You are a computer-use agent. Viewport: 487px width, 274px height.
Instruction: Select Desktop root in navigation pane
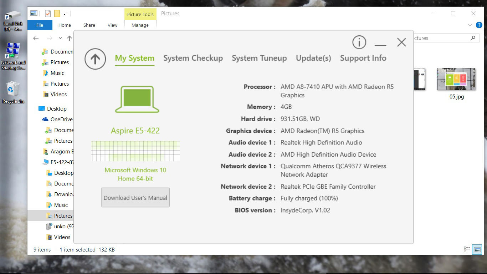(x=57, y=108)
